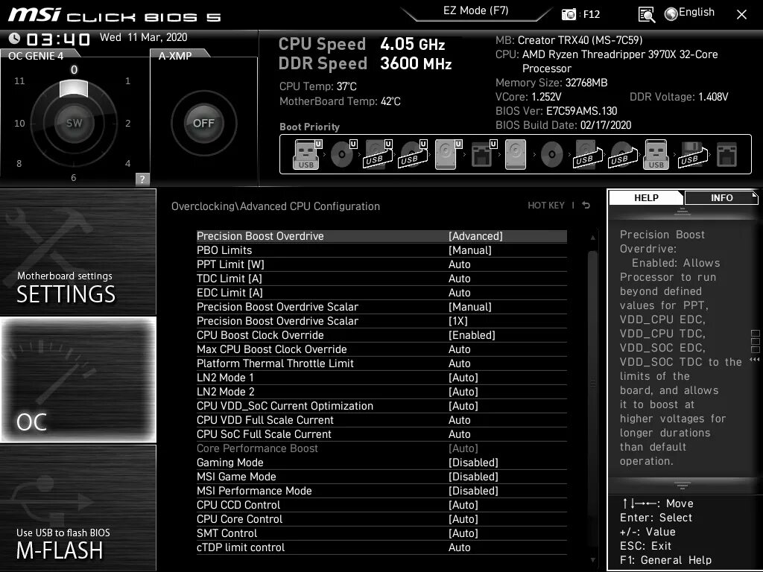Select the seventh boot device hard drive icon
This screenshot has width=763, height=572.
coord(516,155)
